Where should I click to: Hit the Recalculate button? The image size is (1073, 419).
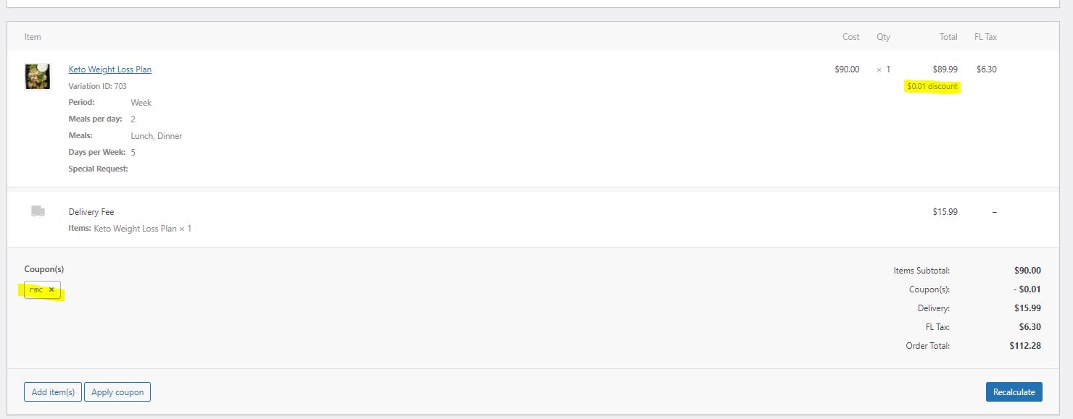[1014, 392]
